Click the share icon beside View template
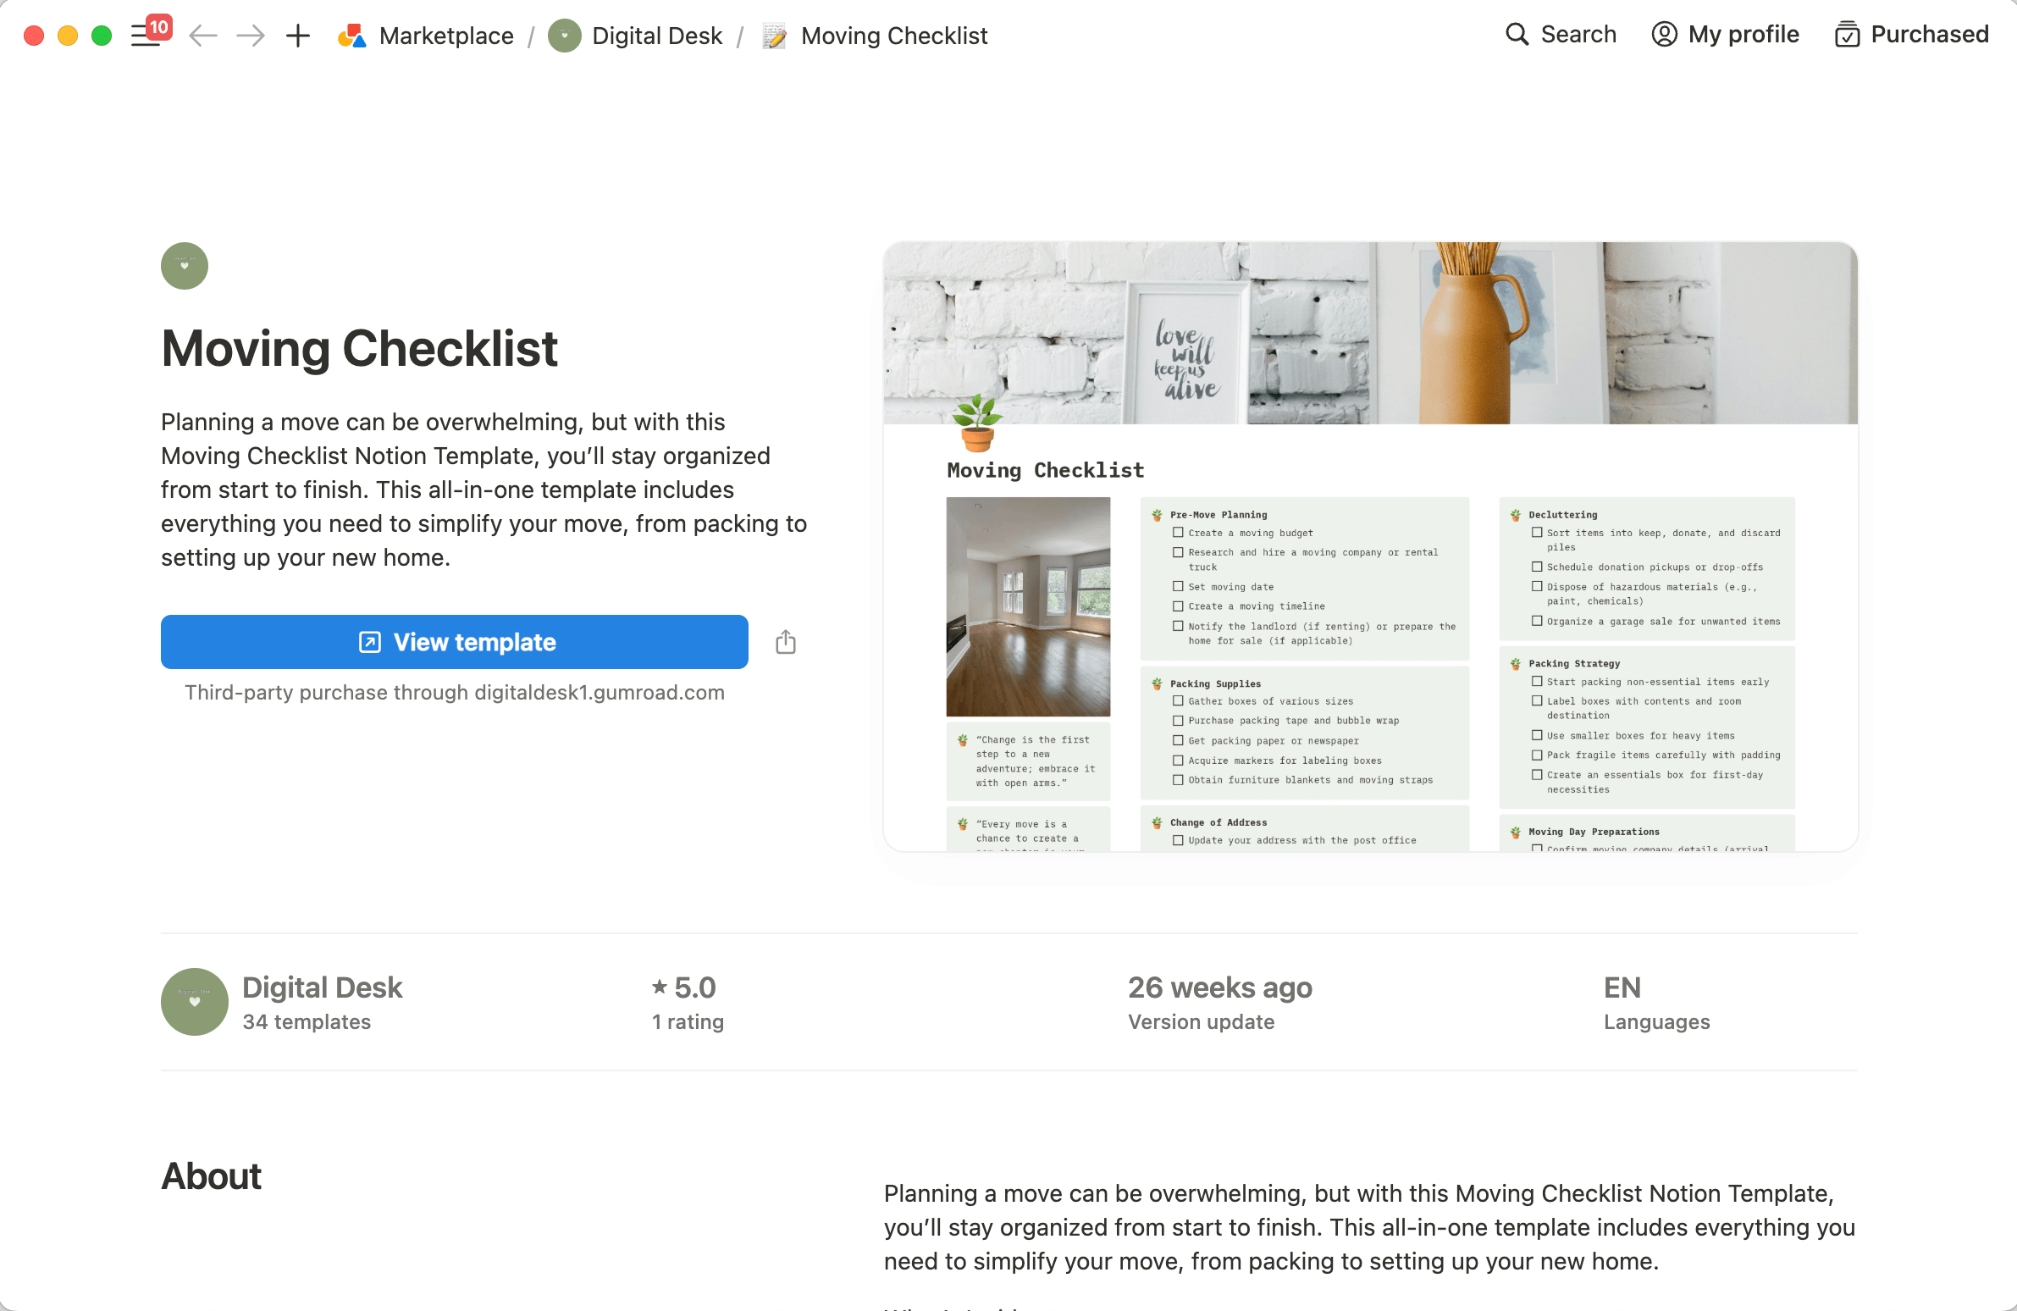Viewport: 2017px width, 1311px height. (x=786, y=642)
